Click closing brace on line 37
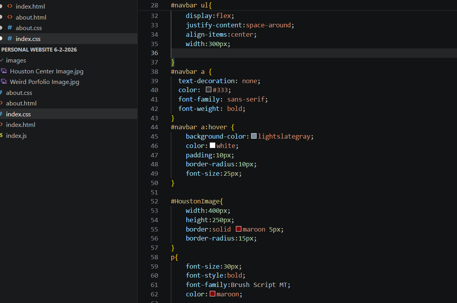The height and width of the screenshot is (303, 457). tap(172, 62)
